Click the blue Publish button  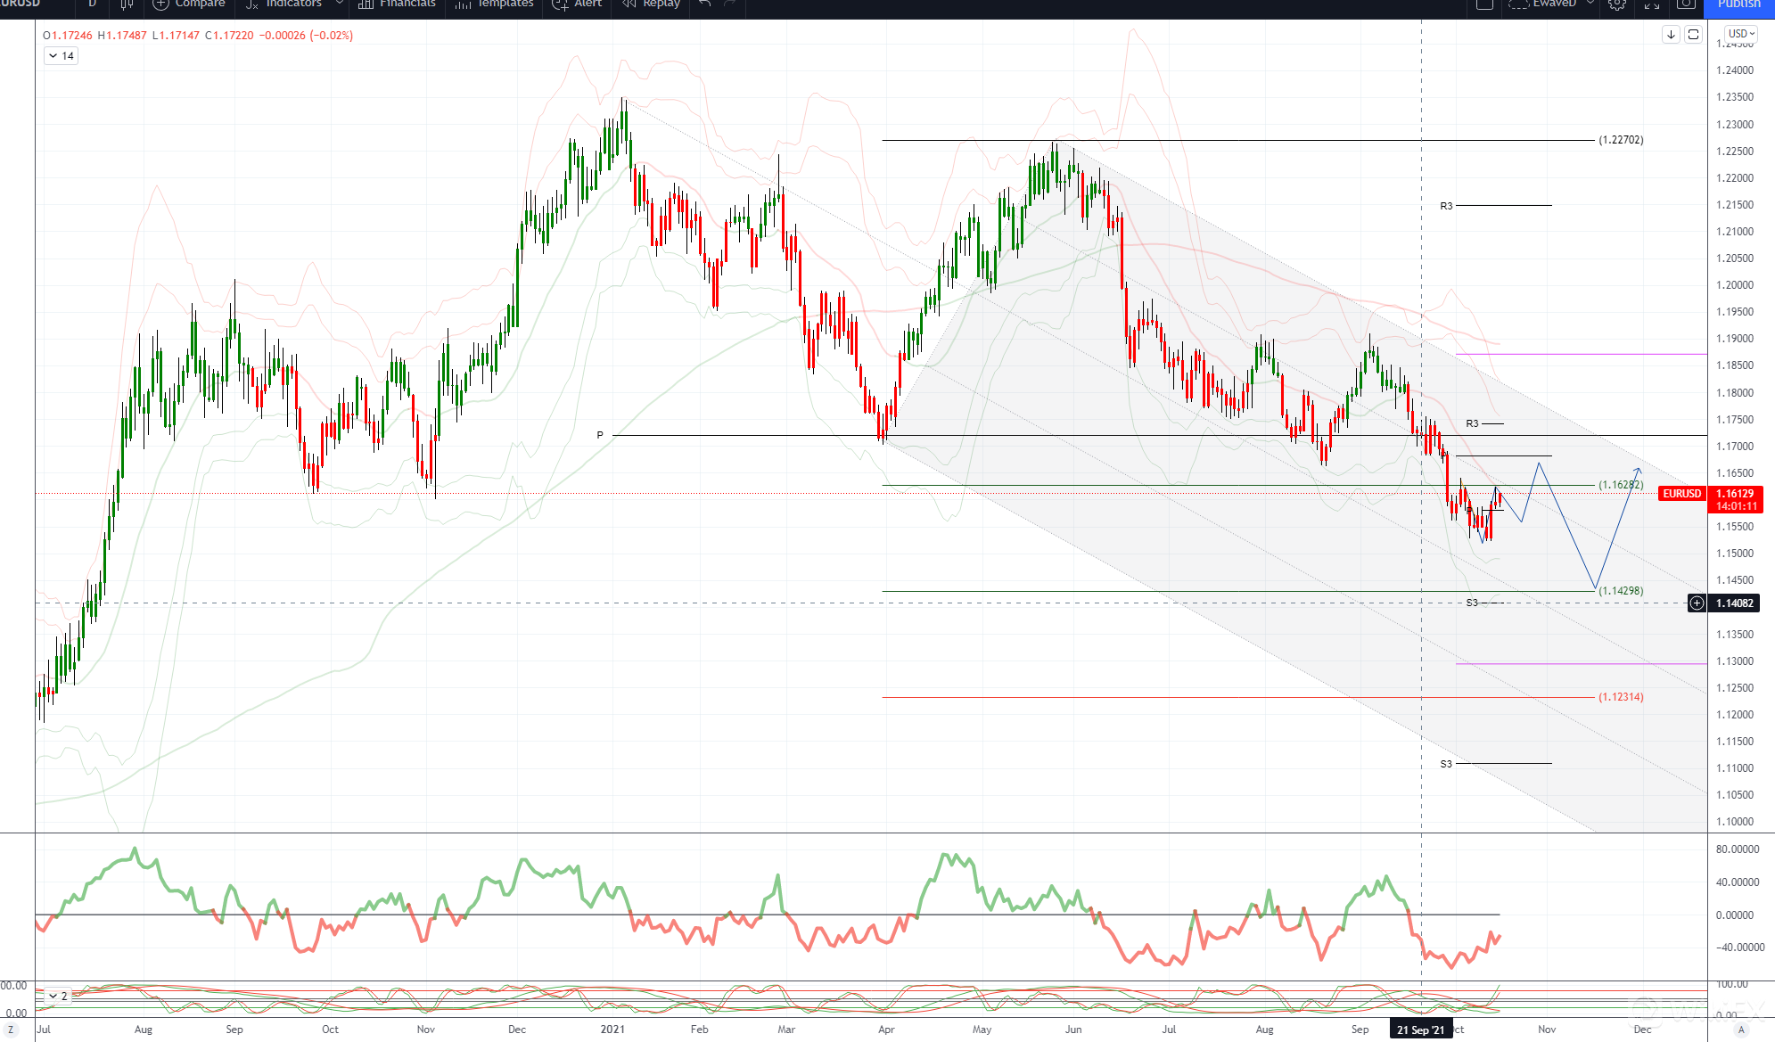1739,5
